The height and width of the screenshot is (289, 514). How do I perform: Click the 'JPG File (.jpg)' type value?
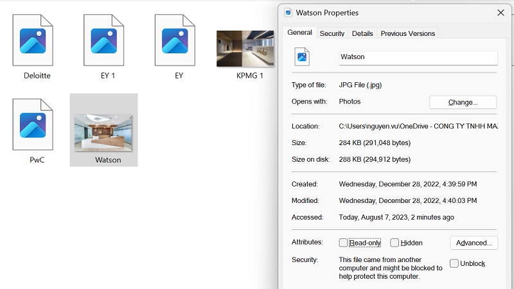[360, 85]
